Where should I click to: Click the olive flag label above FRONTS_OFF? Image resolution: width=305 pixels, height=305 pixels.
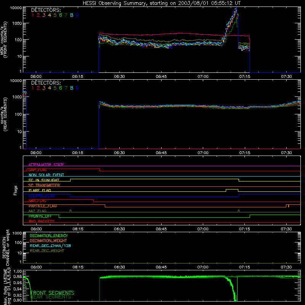click(x=37, y=211)
